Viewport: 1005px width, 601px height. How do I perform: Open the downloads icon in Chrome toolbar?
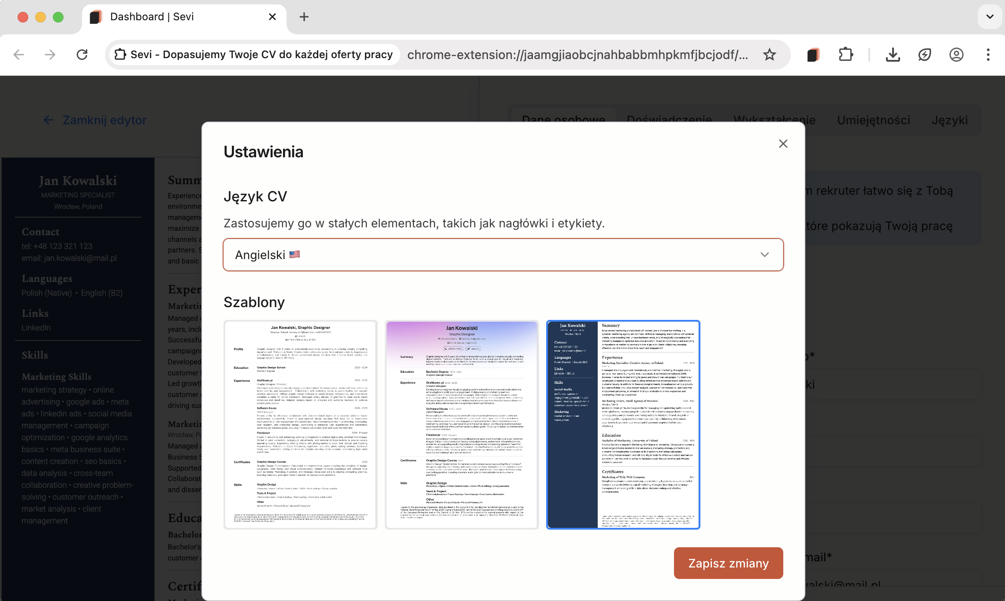coord(893,55)
